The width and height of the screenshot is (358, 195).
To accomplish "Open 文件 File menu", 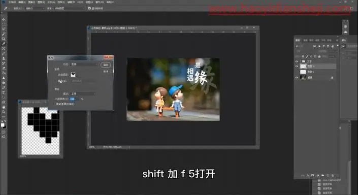I will 12,2.
